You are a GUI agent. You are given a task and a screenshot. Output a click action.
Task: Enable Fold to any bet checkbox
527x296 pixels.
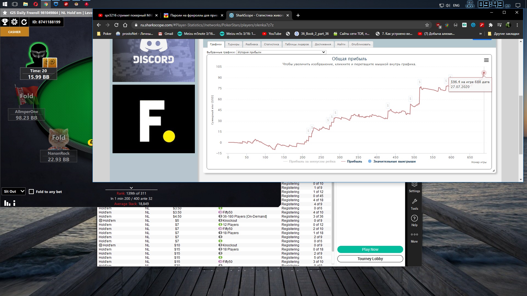click(x=31, y=192)
